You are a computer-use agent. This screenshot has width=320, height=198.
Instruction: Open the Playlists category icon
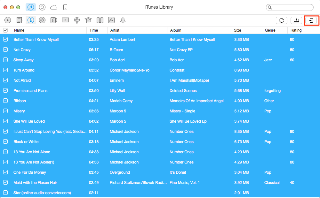pos(19,20)
